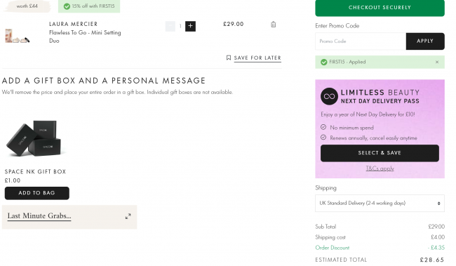Viewport: 456px width, 266px height.
Task: Click the Last Minute Grabs heading
Action: pos(39,216)
